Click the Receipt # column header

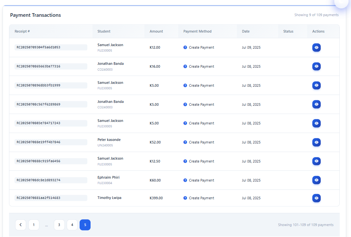[x=22, y=31]
